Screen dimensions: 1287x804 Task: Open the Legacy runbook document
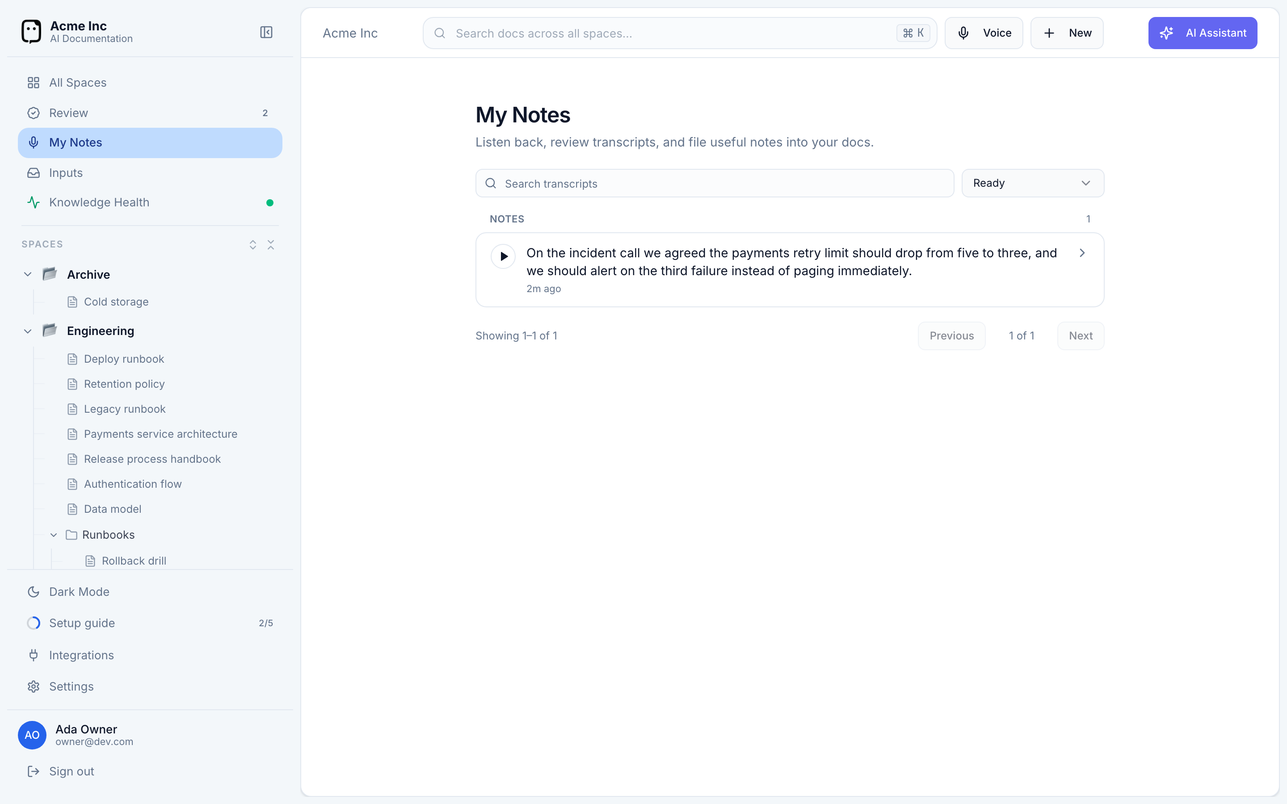click(x=124, y=409)
